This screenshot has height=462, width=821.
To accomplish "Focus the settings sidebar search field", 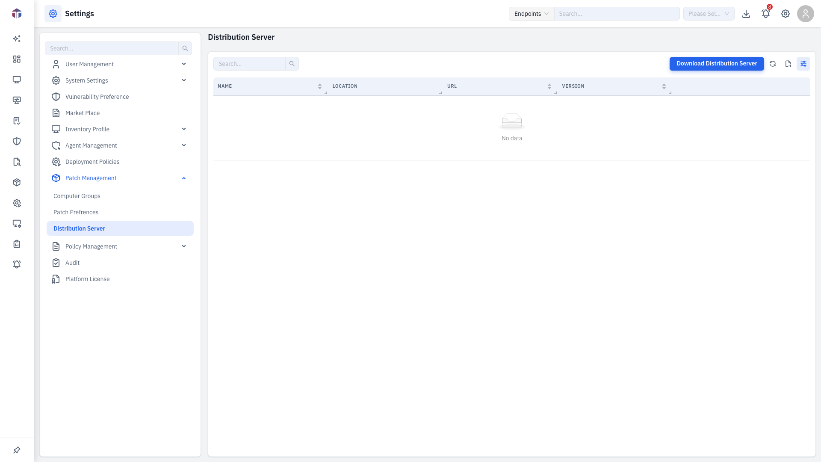I will [112, 48].
